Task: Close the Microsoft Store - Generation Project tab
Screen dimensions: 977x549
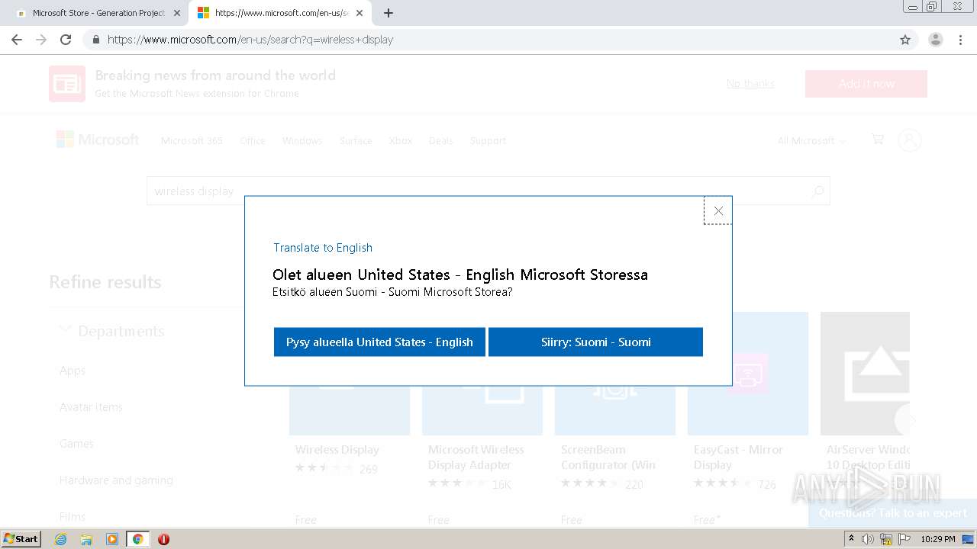Action: pyautogui.click(x=177, y=13)
